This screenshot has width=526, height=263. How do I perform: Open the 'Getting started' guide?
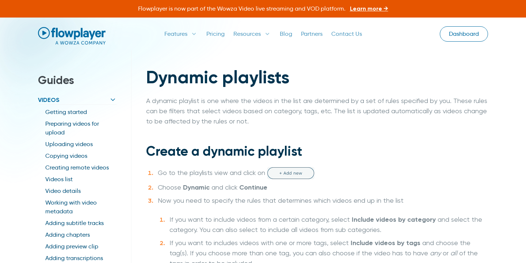click(x=66, y=112)
